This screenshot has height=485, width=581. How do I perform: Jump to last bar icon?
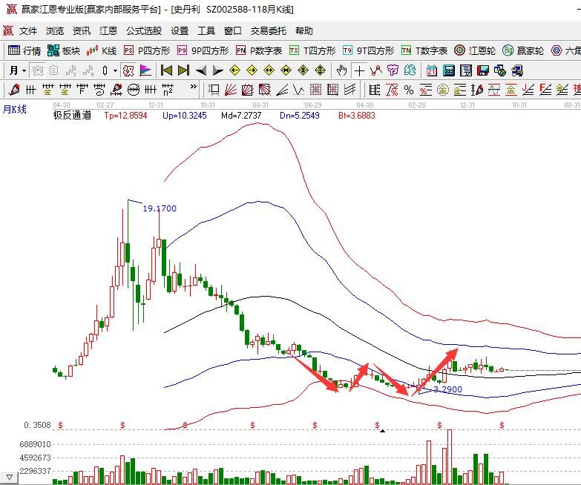(x=183, y=70)
